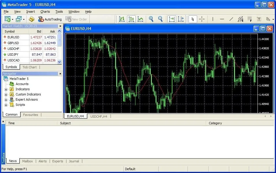Toggle the AutoTrading button
The width and height of the screenshot is (276, 173).
click(50, 19)
